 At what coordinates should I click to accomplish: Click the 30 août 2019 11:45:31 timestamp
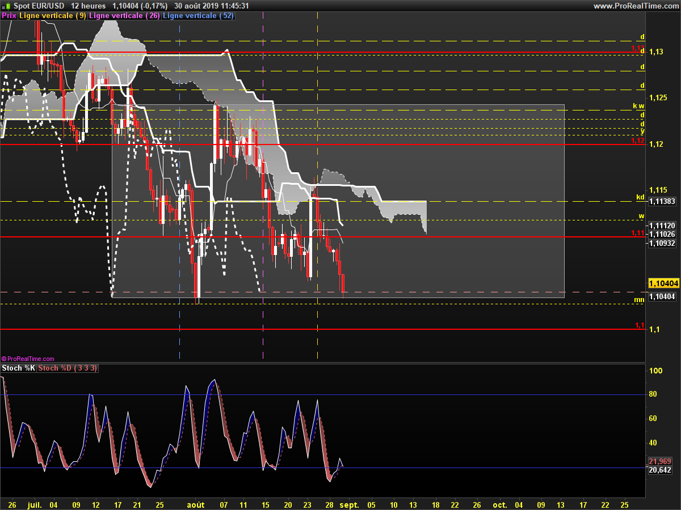[x=211, y=6]
